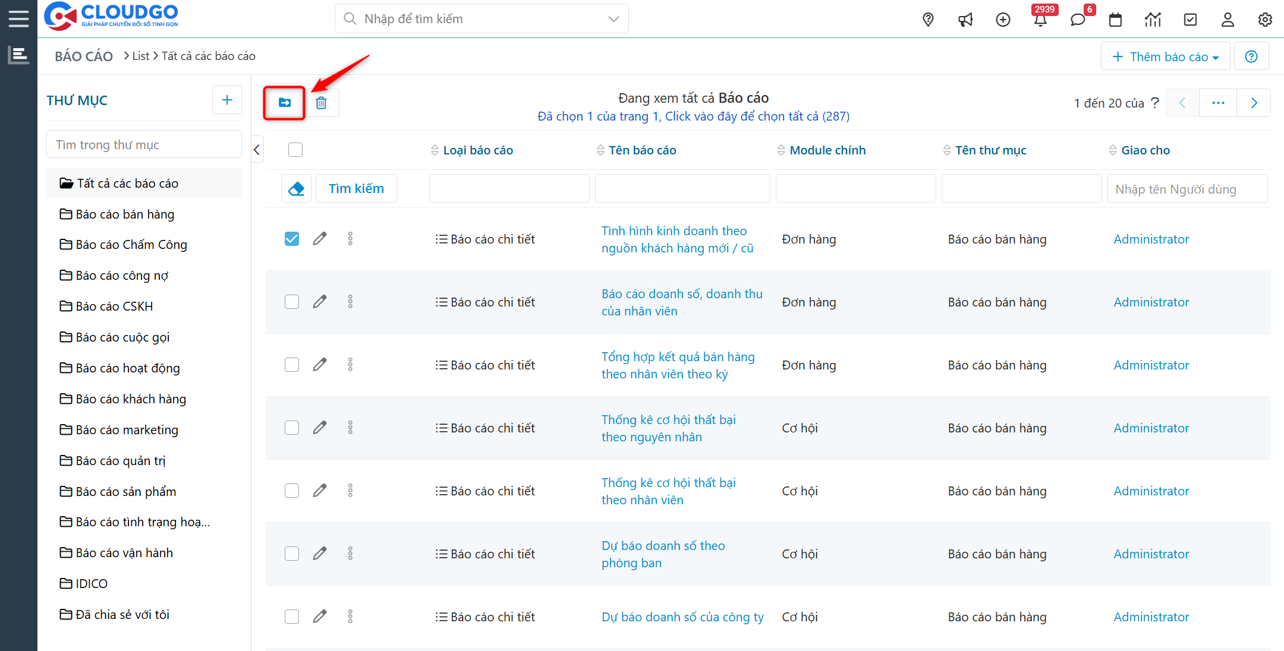Click the move-to-folder icon
The image size is (1284, 651).
coord(285,103)
